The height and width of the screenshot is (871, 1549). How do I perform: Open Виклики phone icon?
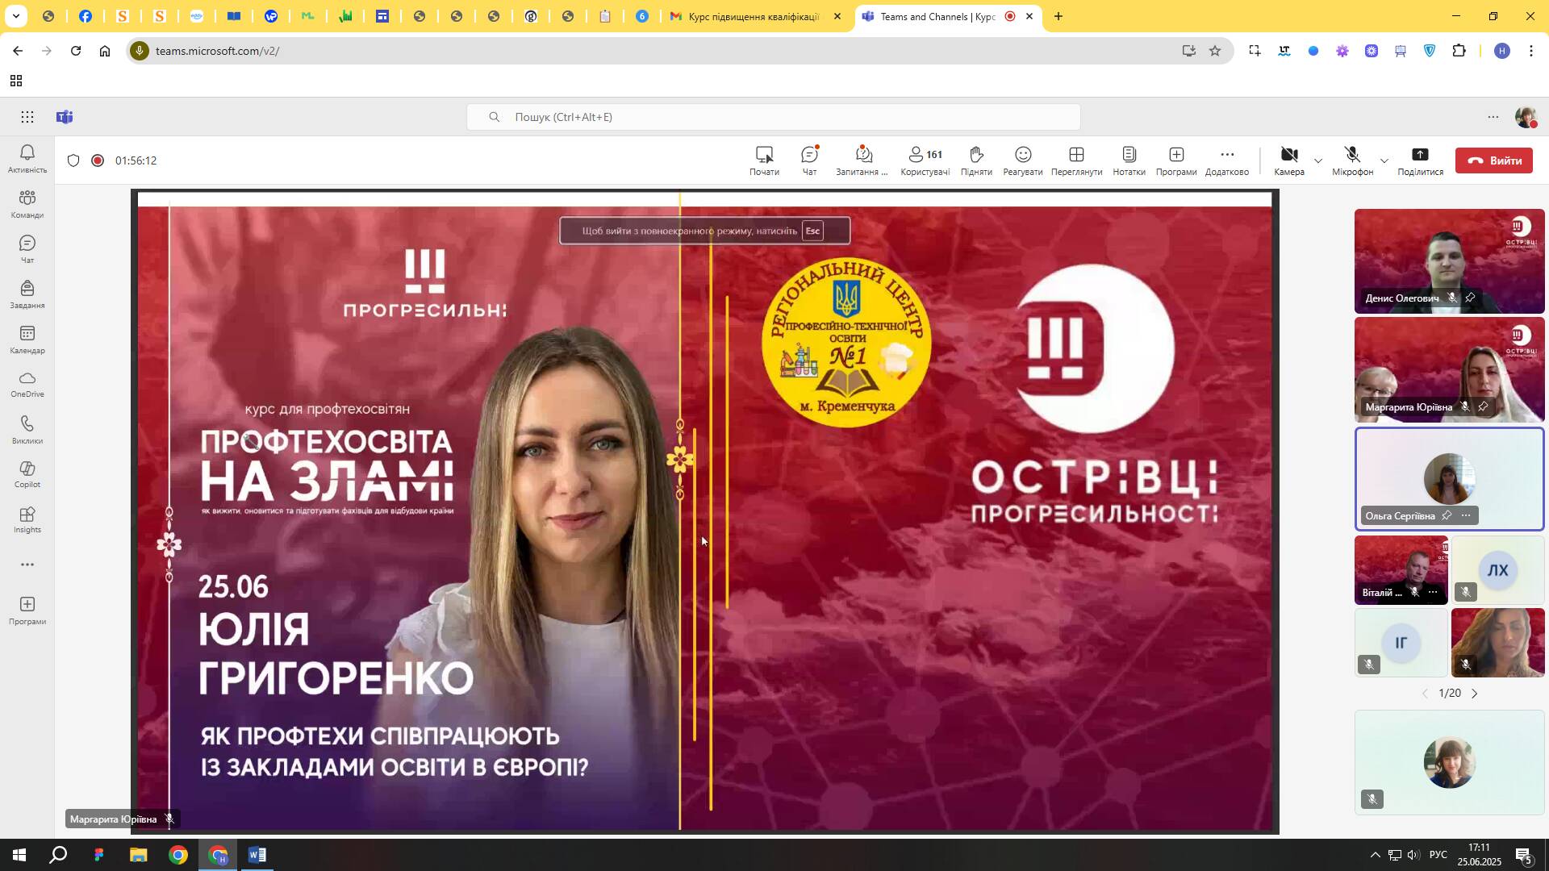click(x=27, y=430)
